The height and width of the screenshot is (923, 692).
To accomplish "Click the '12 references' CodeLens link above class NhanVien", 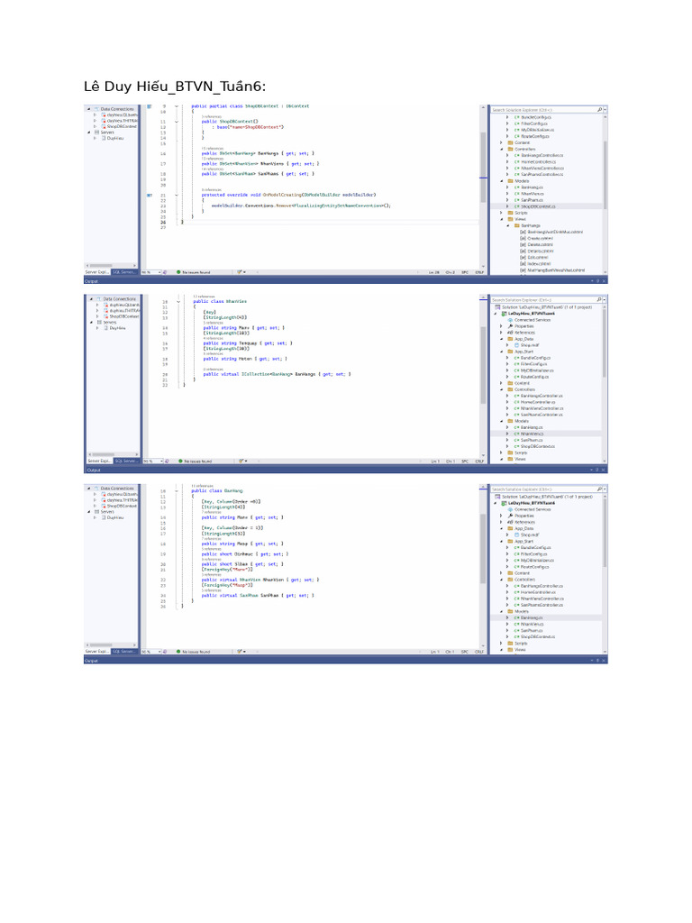I will (201, 296).
